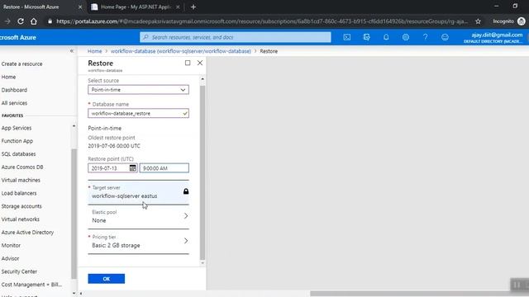
Task: Open the Notifications bell
Action: click(386, 37)
